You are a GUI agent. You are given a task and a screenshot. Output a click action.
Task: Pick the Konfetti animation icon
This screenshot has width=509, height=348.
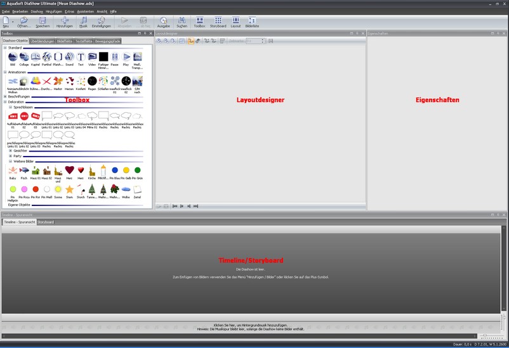81,82
